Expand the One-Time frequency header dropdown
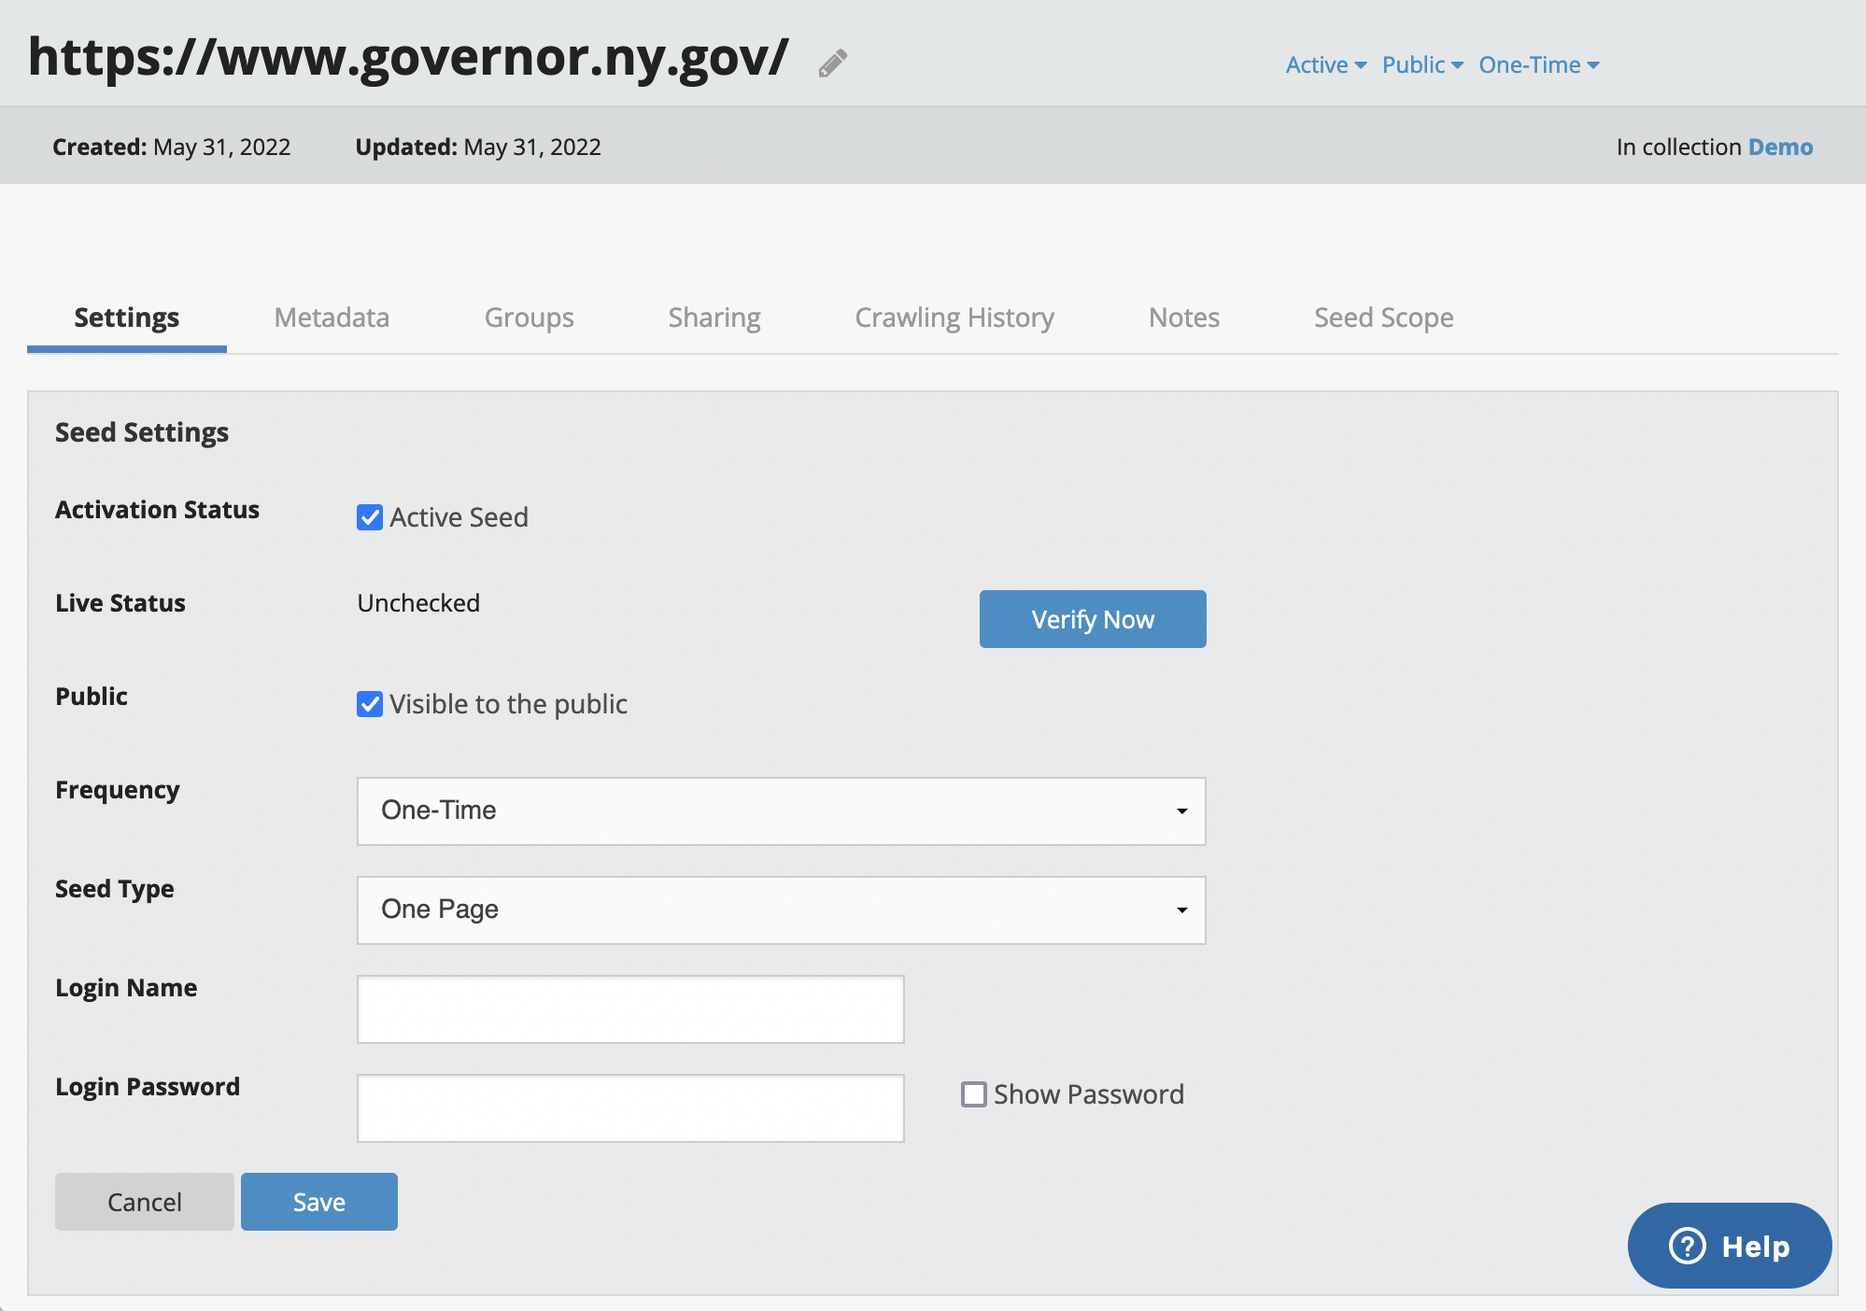This screenshot has width=1866, height=1311. [x=1538, y=64]
